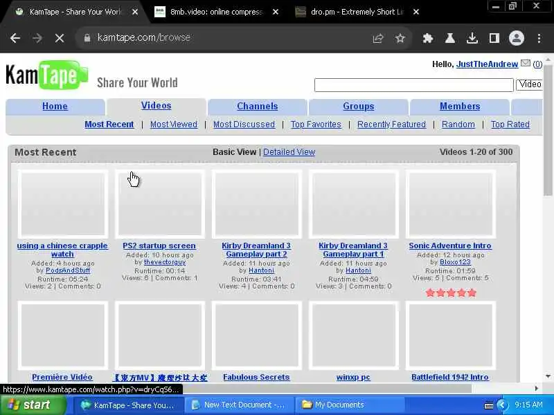Click the vertical page scrollbar
This screenshot has height=415, width=554.
[x=548, y=131]
